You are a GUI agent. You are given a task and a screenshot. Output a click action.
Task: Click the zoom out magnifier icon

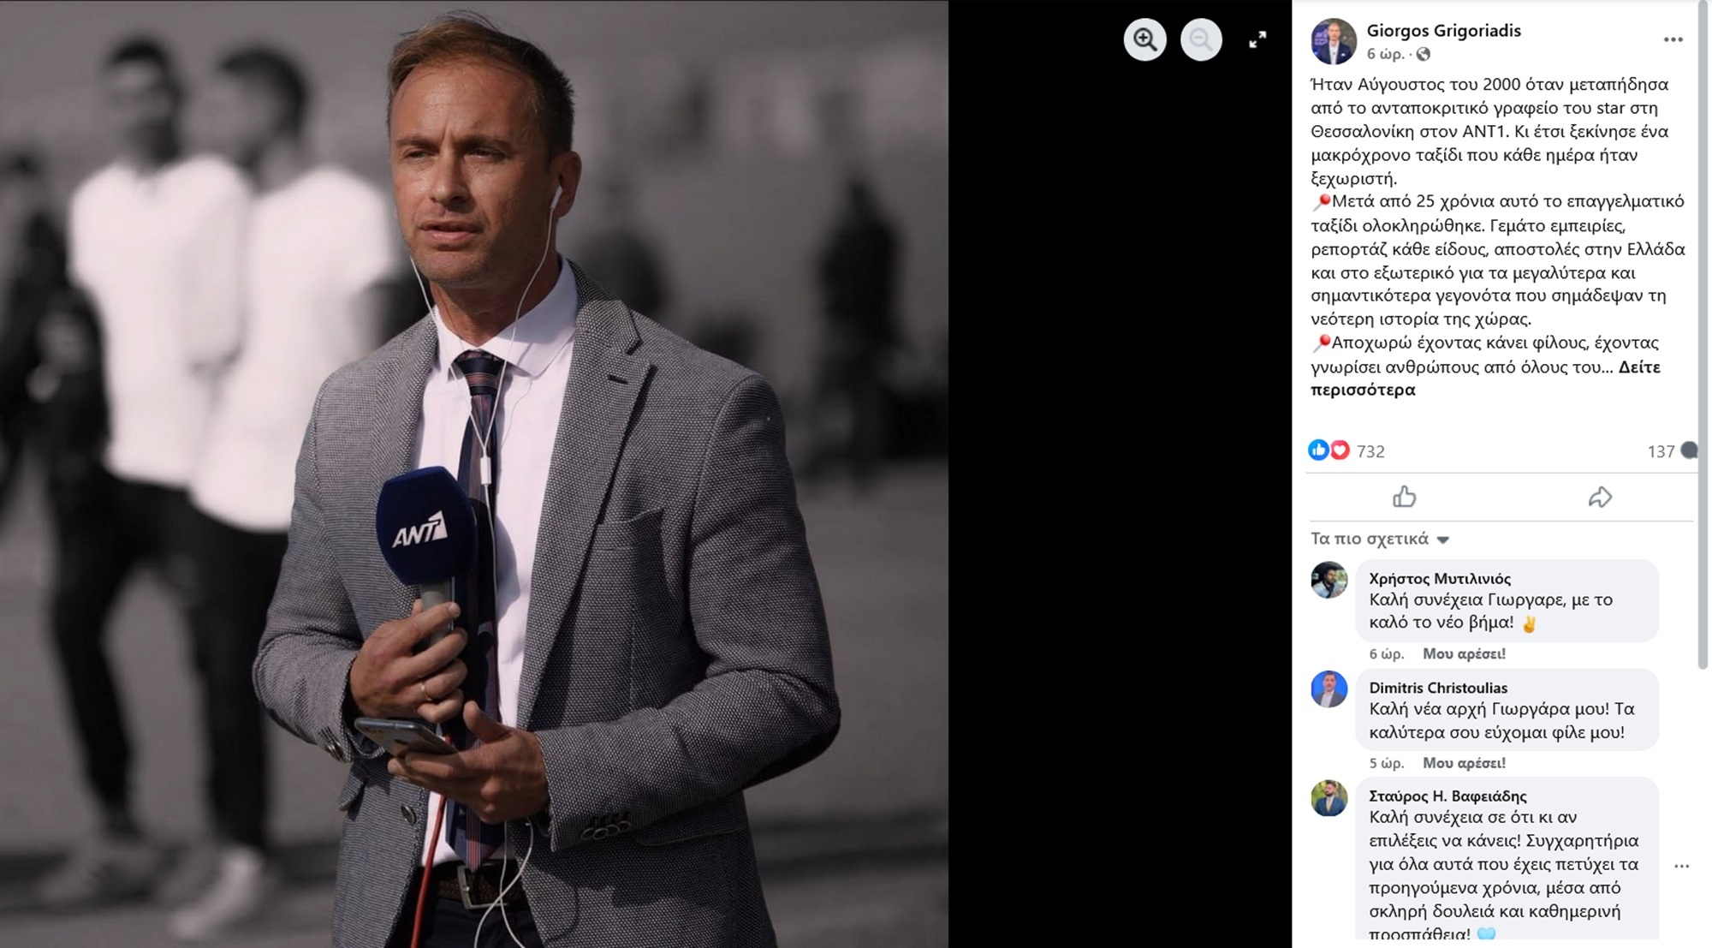coord(1201,39)
